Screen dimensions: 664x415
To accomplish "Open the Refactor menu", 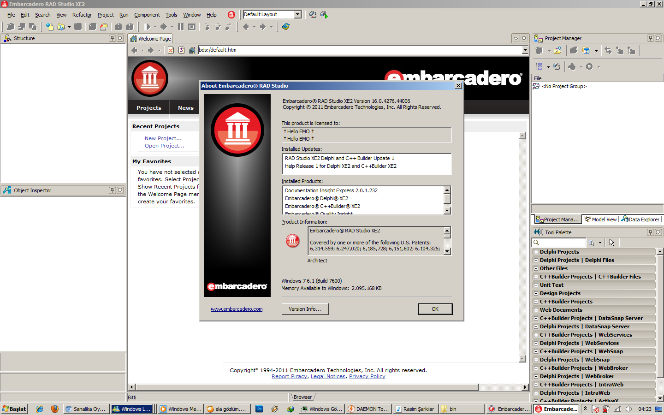I will click(x=82, y=15).
